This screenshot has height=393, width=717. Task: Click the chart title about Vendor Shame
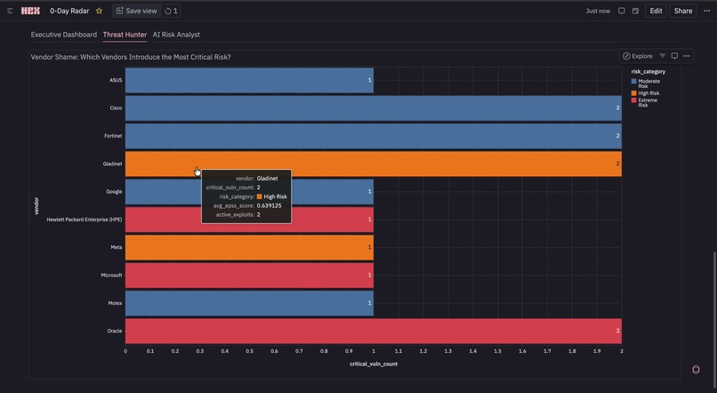click(131, 57)
